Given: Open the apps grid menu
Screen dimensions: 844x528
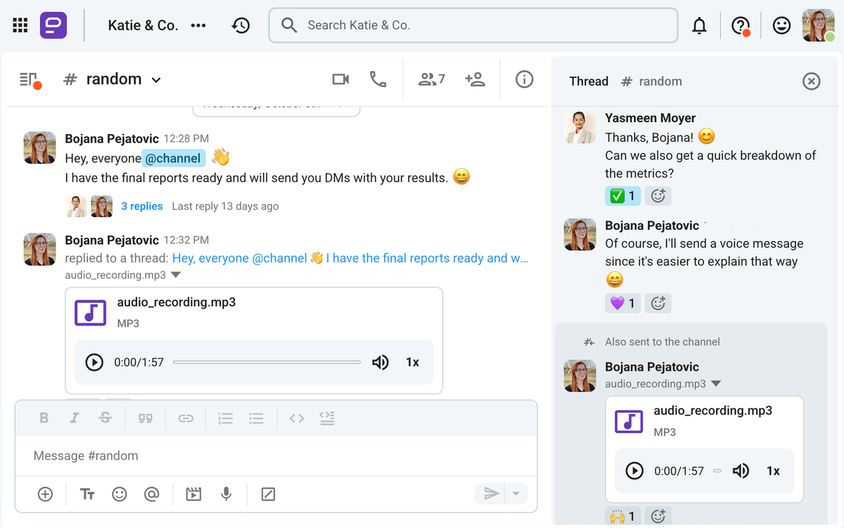Looking at the screenshot, I should click(20, 25).
